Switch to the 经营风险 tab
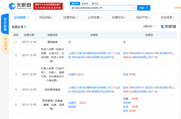The height and width of the screenshot is (119, 181). 70,18
